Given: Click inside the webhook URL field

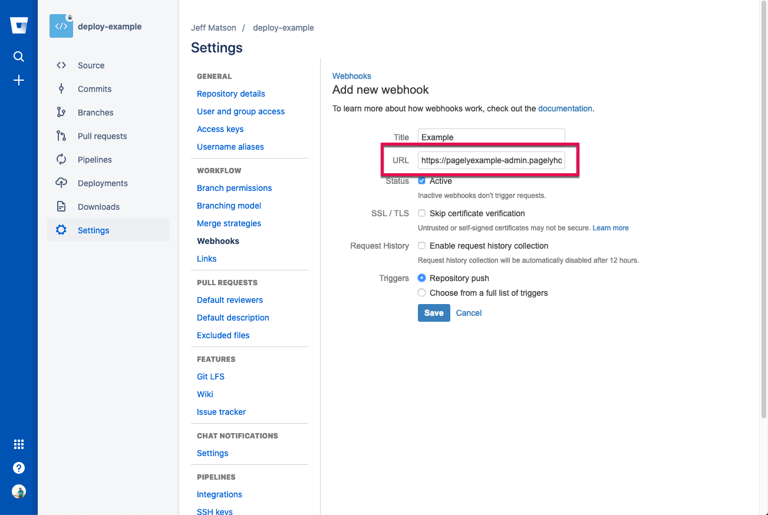Looking at the screenshot, I should [x=491, y=160].
